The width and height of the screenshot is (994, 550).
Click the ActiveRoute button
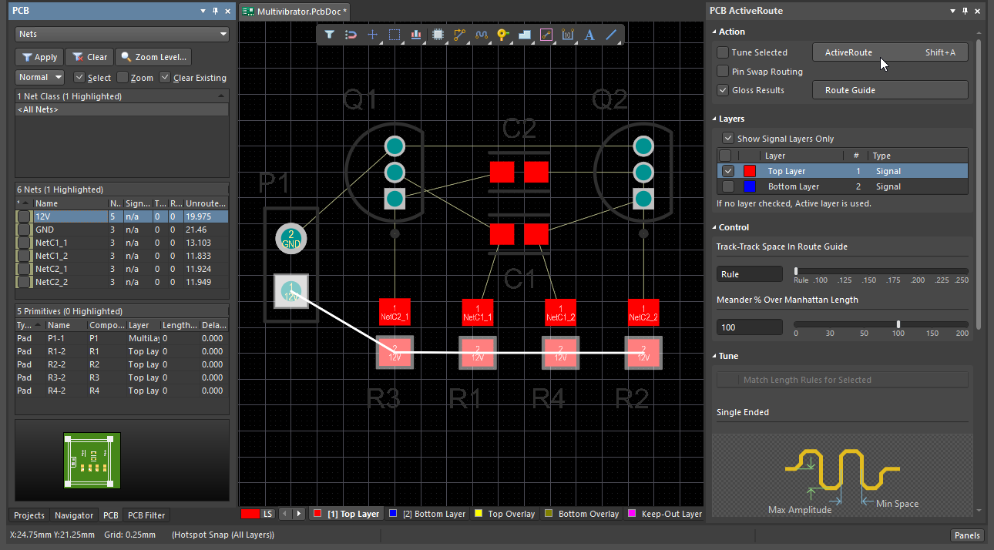890,52
